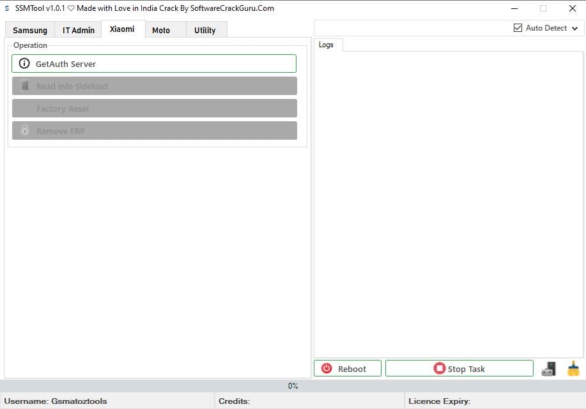Click the 0% progress bar
The width and height of the screenshot is (586, 409).
(293, 385)
